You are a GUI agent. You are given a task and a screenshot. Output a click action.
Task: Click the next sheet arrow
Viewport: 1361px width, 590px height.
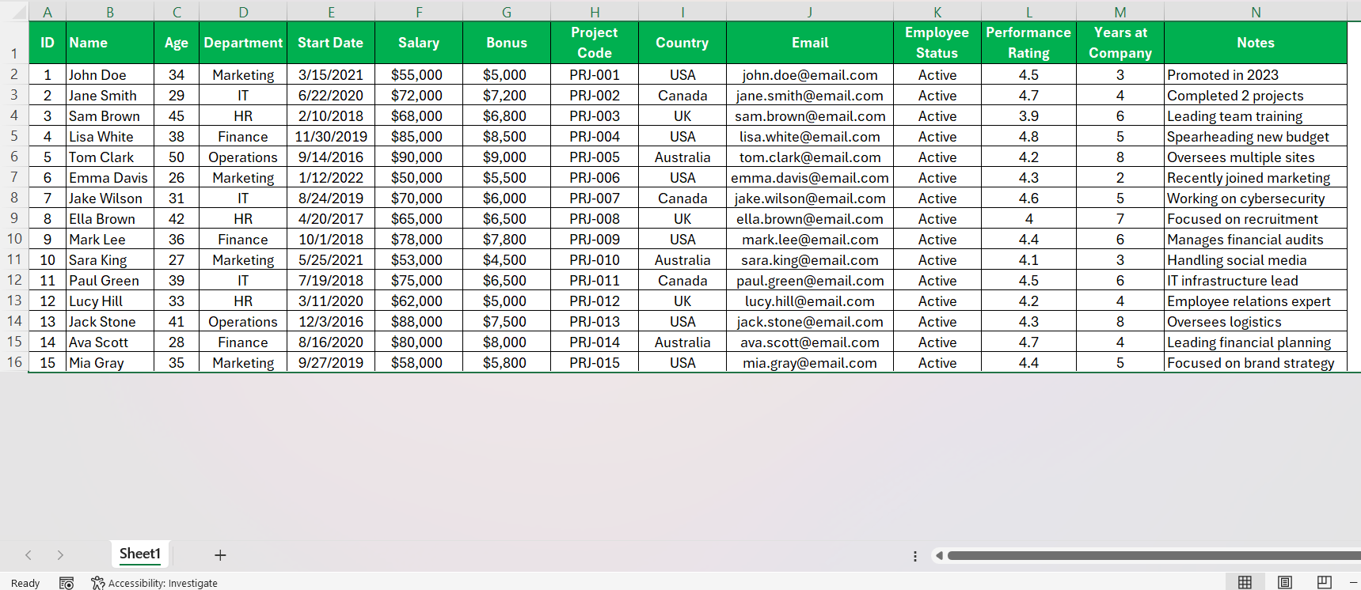60,555
